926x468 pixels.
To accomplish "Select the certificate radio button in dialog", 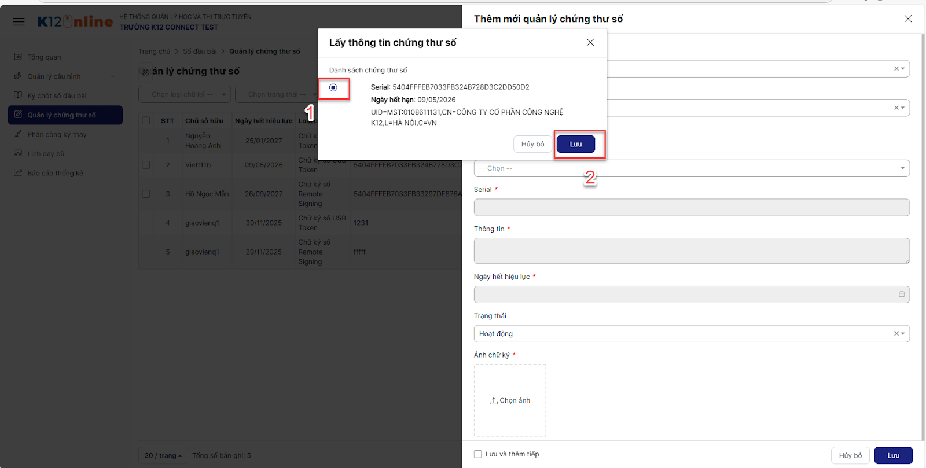I will [x=333, y=88].
